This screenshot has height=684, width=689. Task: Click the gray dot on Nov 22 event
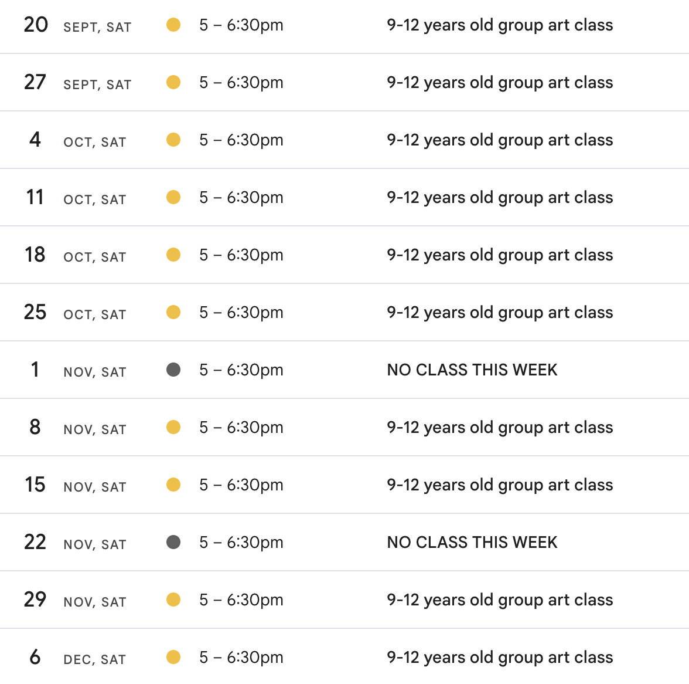pos(173,542)
